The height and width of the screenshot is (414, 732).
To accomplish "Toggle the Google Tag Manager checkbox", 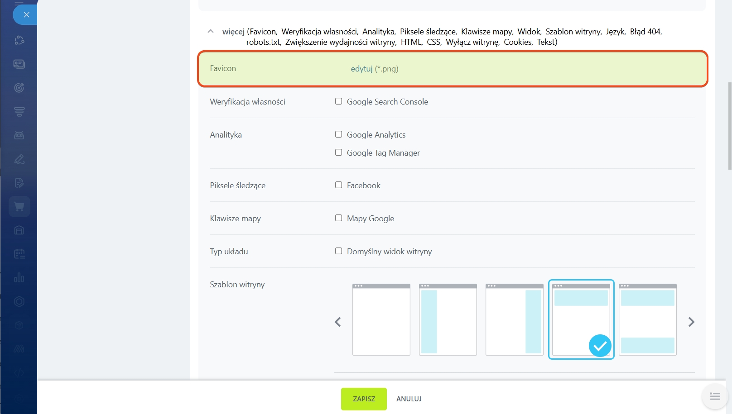I will 338,152.
